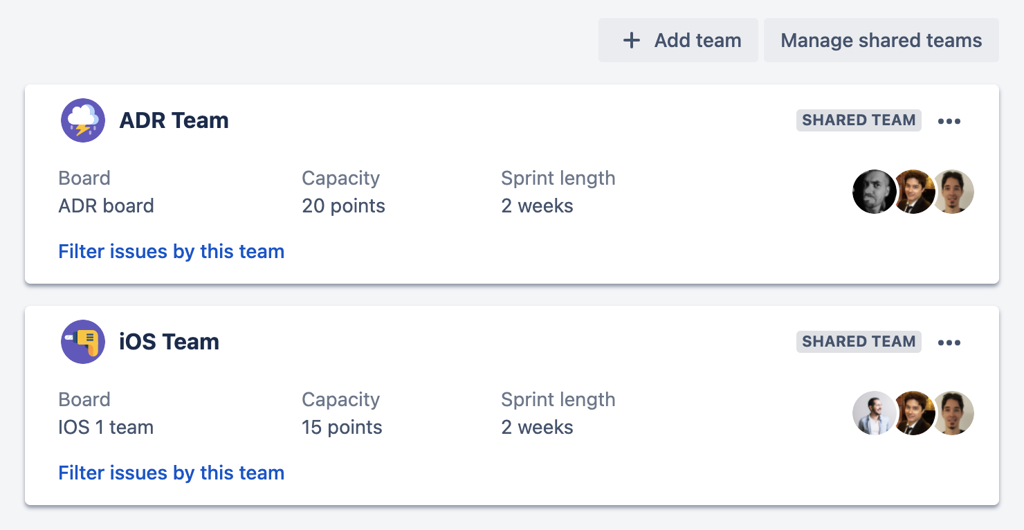1024x530 pixels.
Task: Click the SHARED TEAM badge on ADR Team
Action: tap(859, 120)
